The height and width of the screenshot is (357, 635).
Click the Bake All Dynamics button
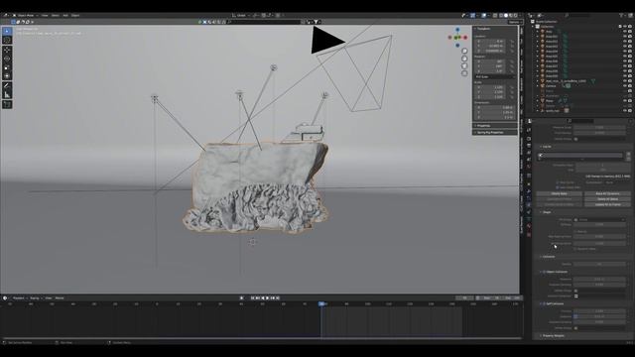(607, 193)
